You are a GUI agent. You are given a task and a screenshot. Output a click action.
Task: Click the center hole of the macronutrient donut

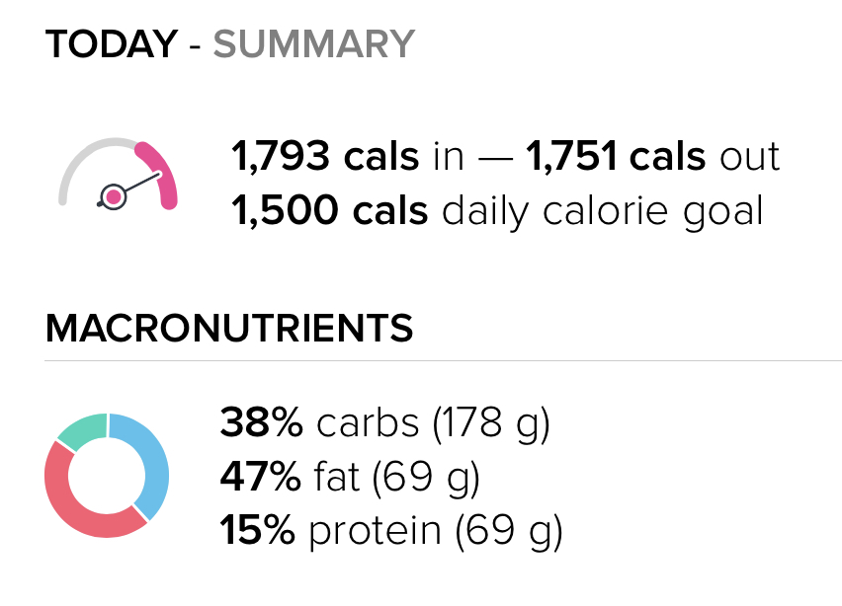[x=107, y=476]
